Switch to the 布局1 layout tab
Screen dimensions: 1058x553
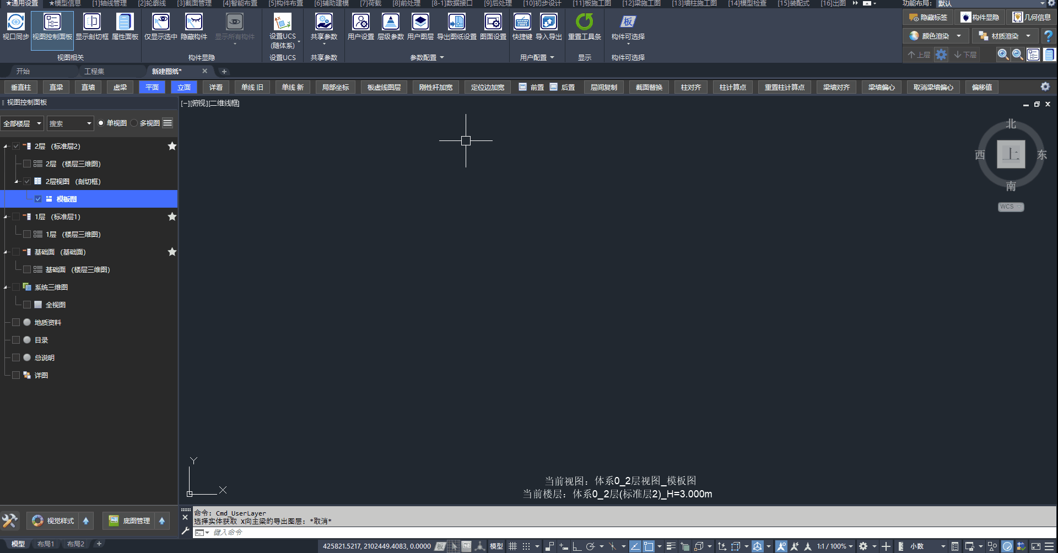46,544
